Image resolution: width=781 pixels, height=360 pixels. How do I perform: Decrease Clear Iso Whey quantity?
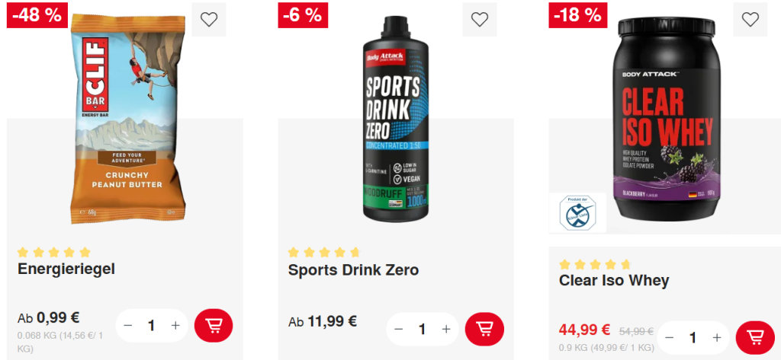click(x=670, y=337)
